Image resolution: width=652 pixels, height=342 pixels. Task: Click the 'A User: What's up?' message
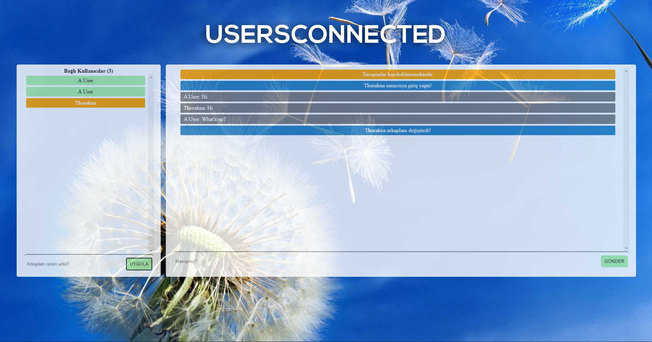click(x=398, y=119)
